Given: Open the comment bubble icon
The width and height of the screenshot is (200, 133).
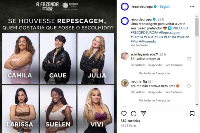Looking at the screenshot, I should point(134,114).
